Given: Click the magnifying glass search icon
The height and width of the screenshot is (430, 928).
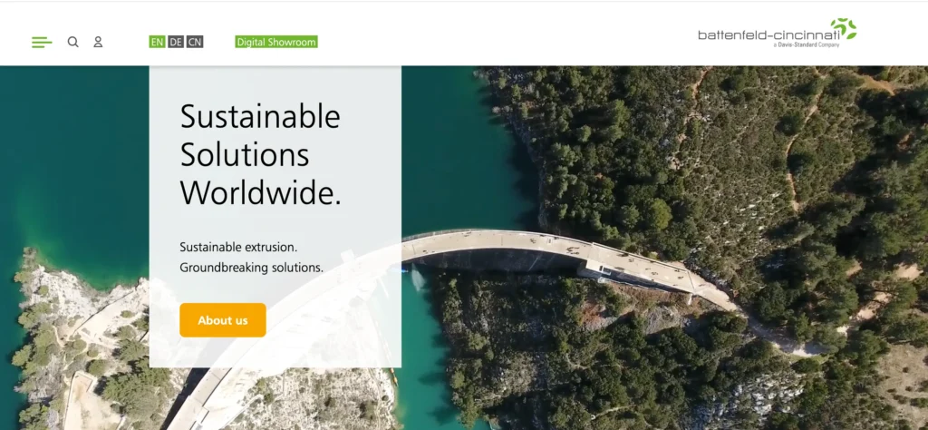Looking at the screenshot, I should [72, 42].
